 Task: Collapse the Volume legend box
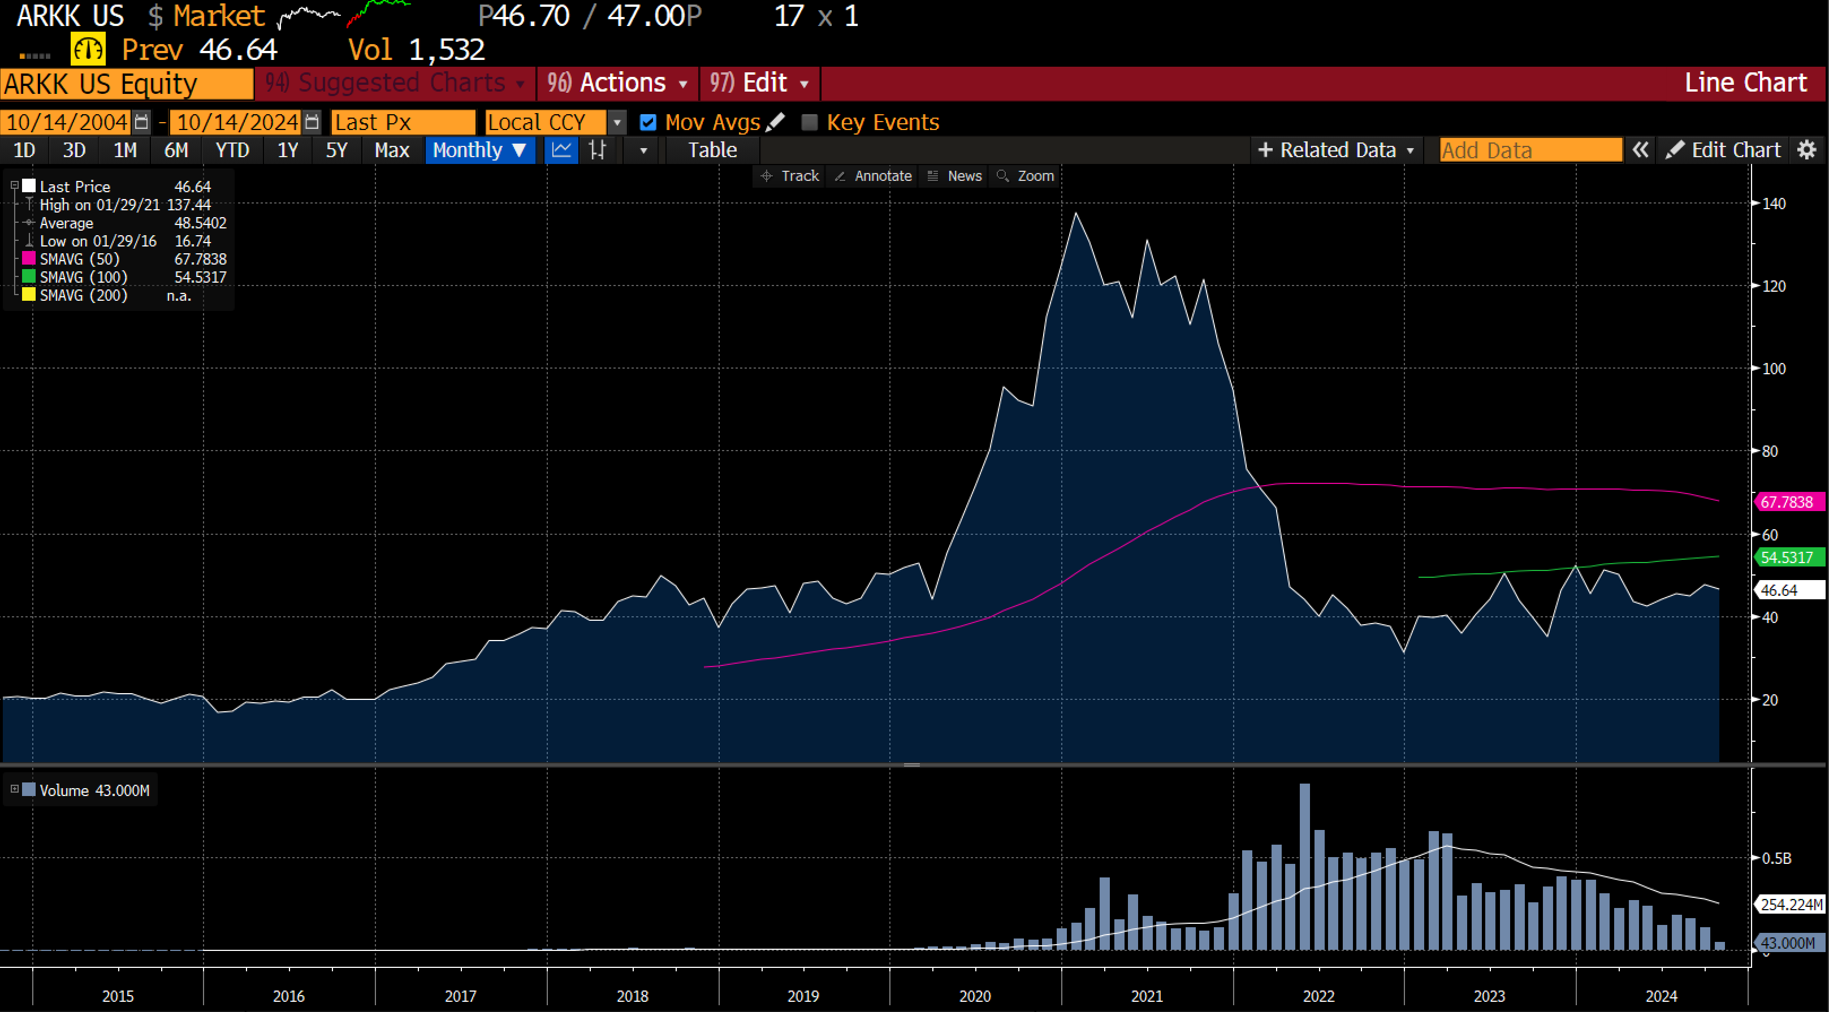(14, 789)
